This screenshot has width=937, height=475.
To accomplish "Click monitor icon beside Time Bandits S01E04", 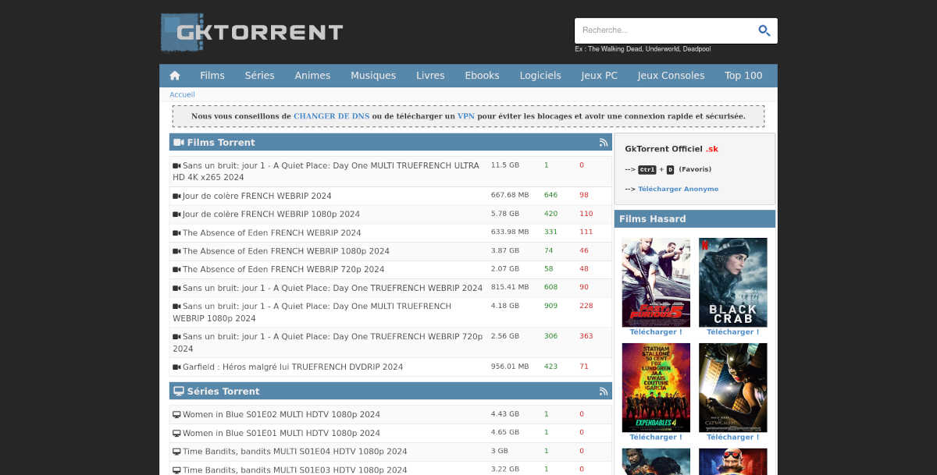I will pos(176,452).
